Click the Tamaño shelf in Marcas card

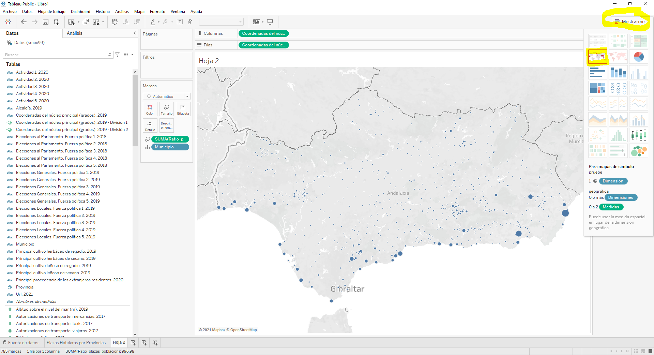click(166, 109)
